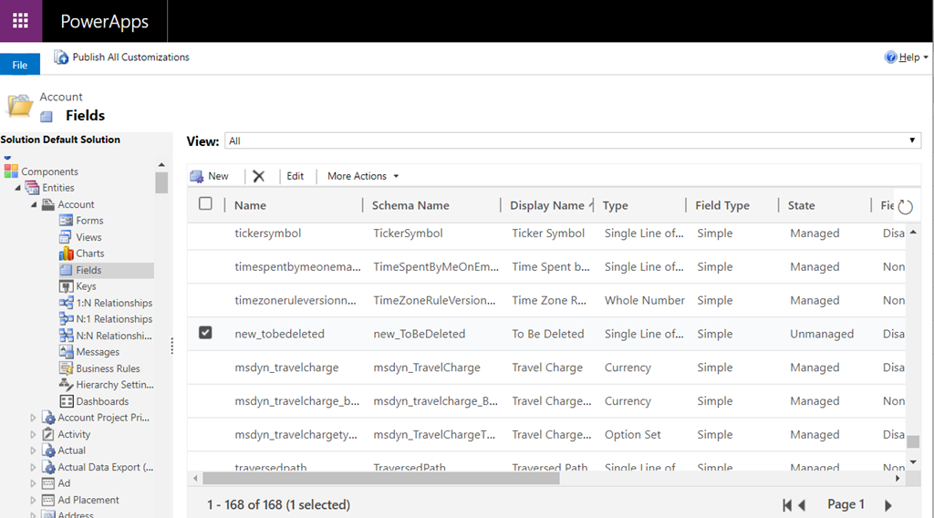Viewport: 934px width, 518px height.
Task: Click the Help question mark icon
Action: point(890,57)
